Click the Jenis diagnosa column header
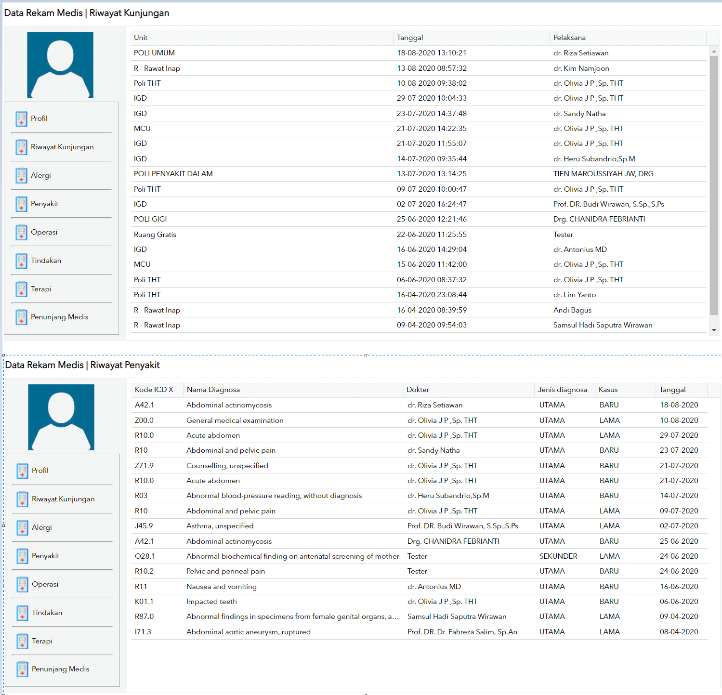 pyautogui.click(x=564, y=390)
